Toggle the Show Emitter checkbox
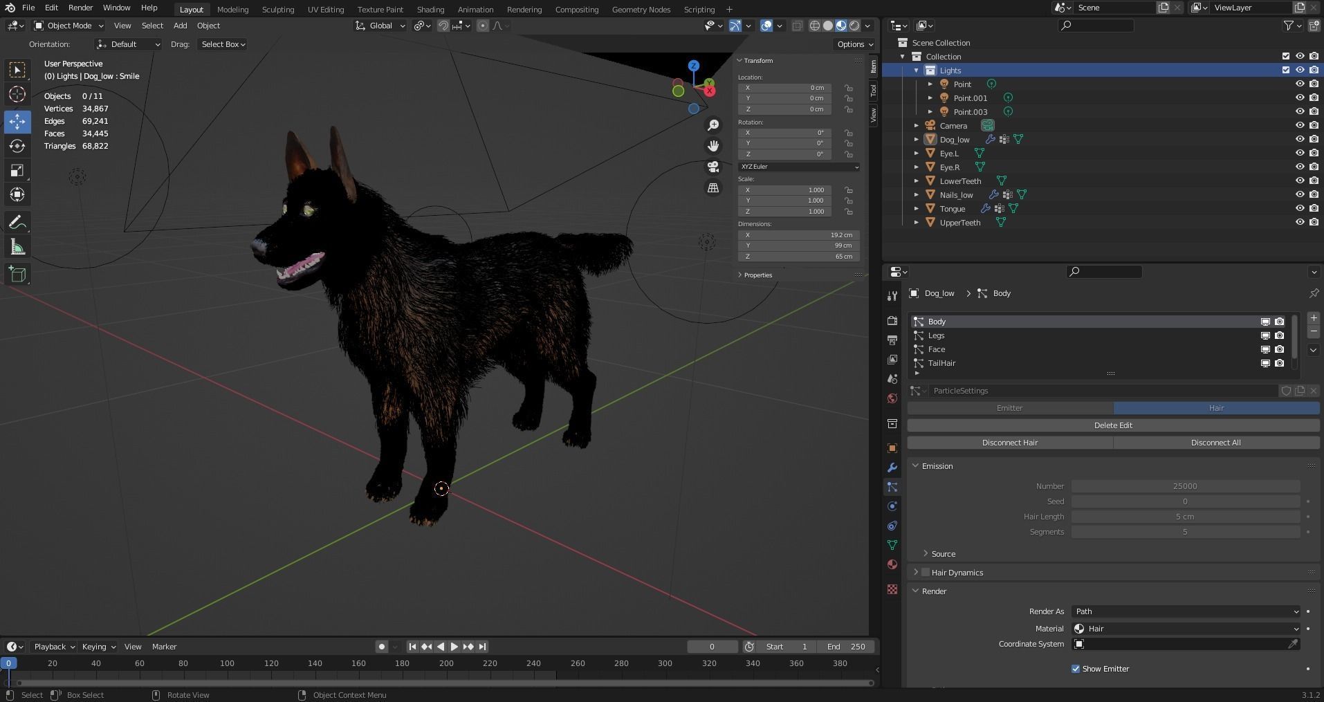 point(1076,669)
